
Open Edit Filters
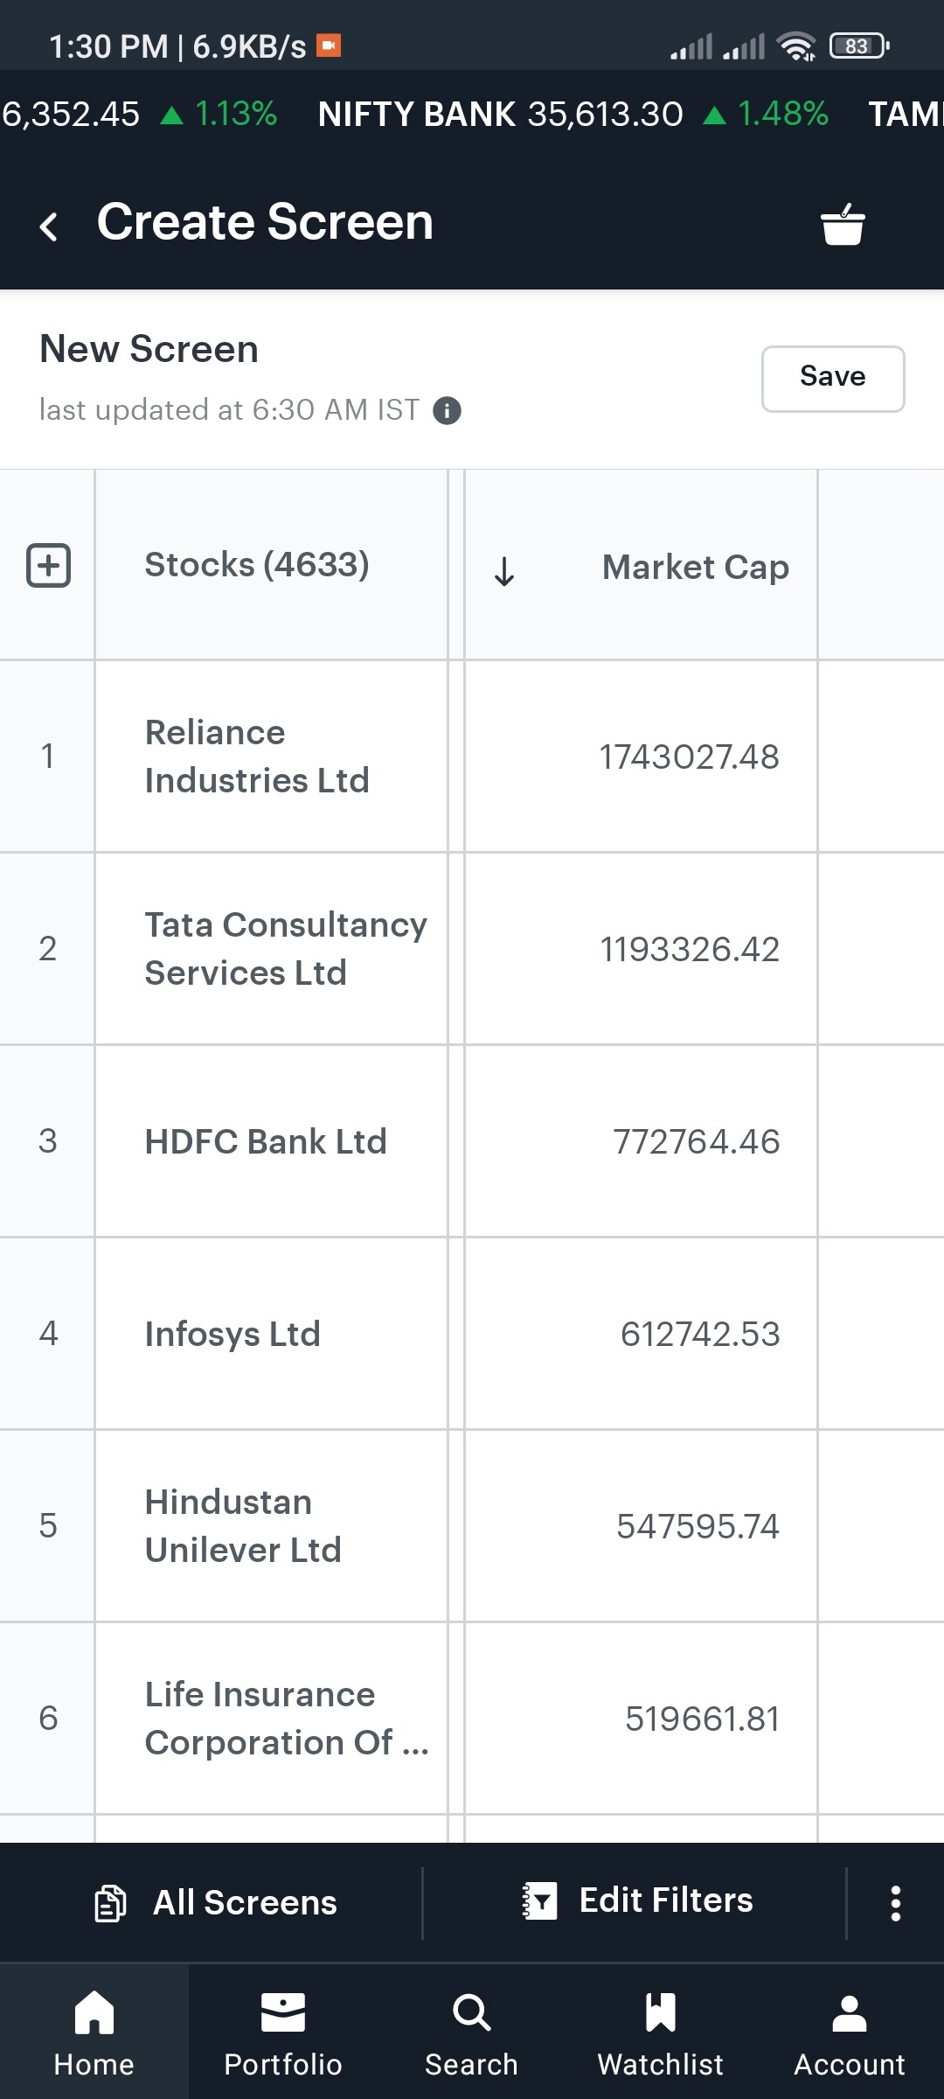636,1901
